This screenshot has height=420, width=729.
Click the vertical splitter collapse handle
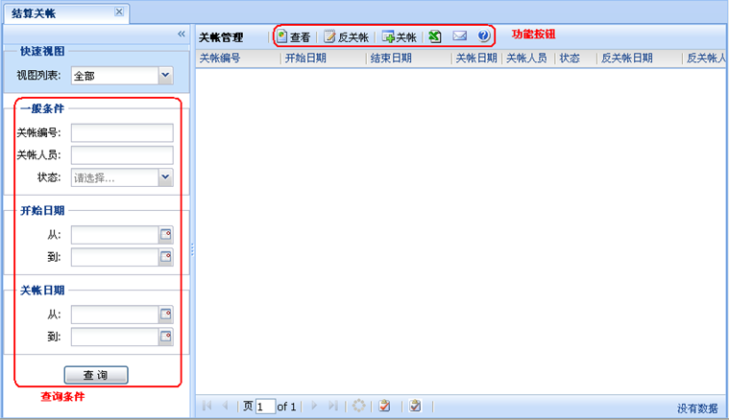(192, 249)
